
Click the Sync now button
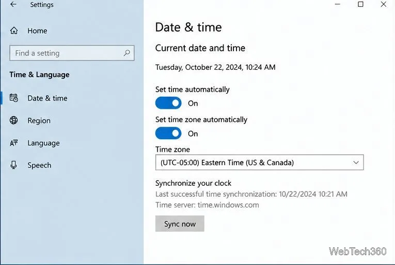pyautogui.click(x=180, y=224)
